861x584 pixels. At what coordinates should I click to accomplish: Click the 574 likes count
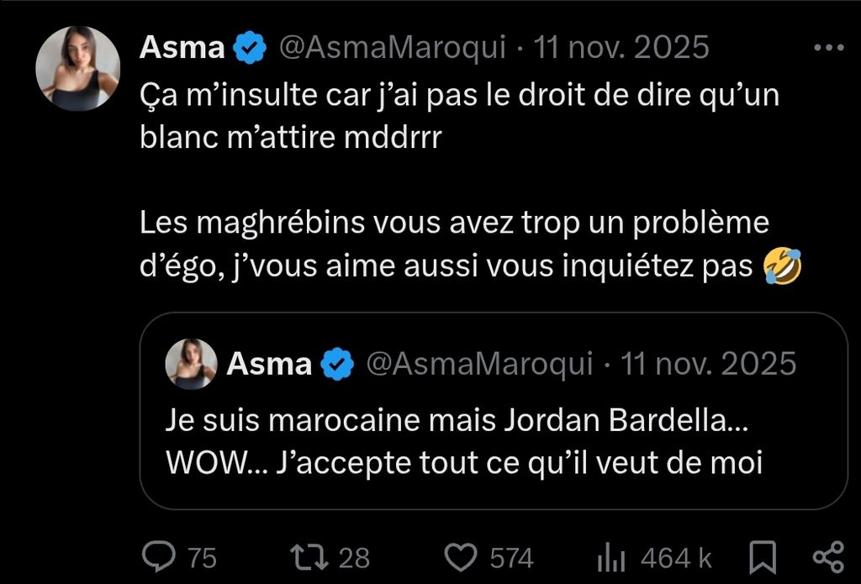point(511,558)
